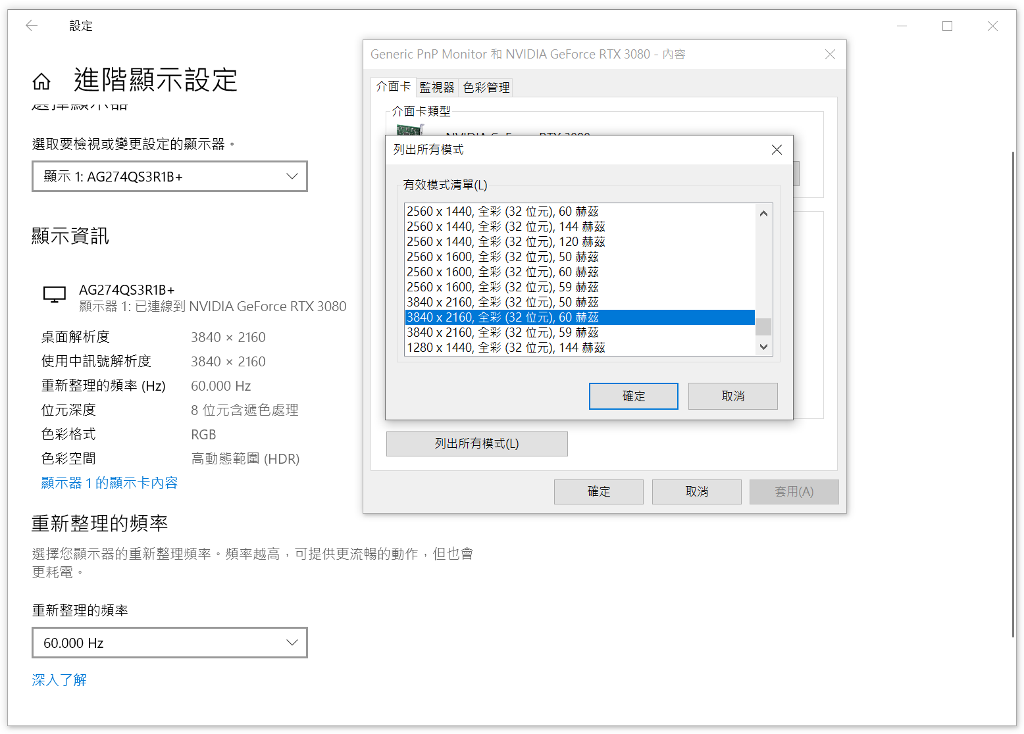This screenshot has height=734, width=1024.
Task: Select 2560 x 1600, 50 赫茲 mode
Action: pos(580,257)
